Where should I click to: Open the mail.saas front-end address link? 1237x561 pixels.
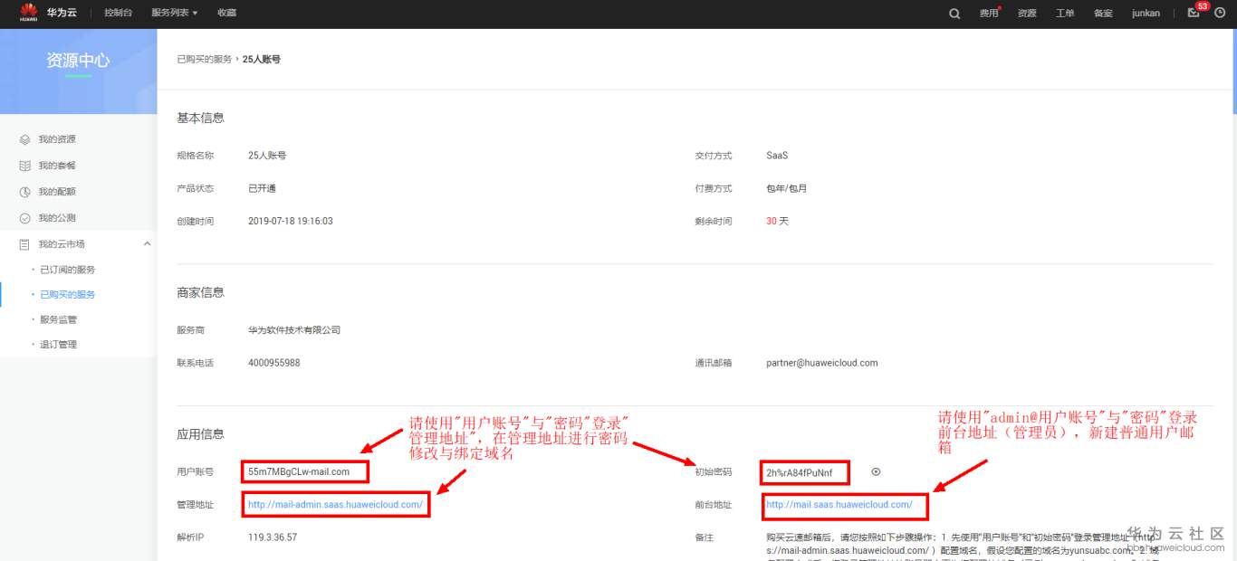coord(839,505)
